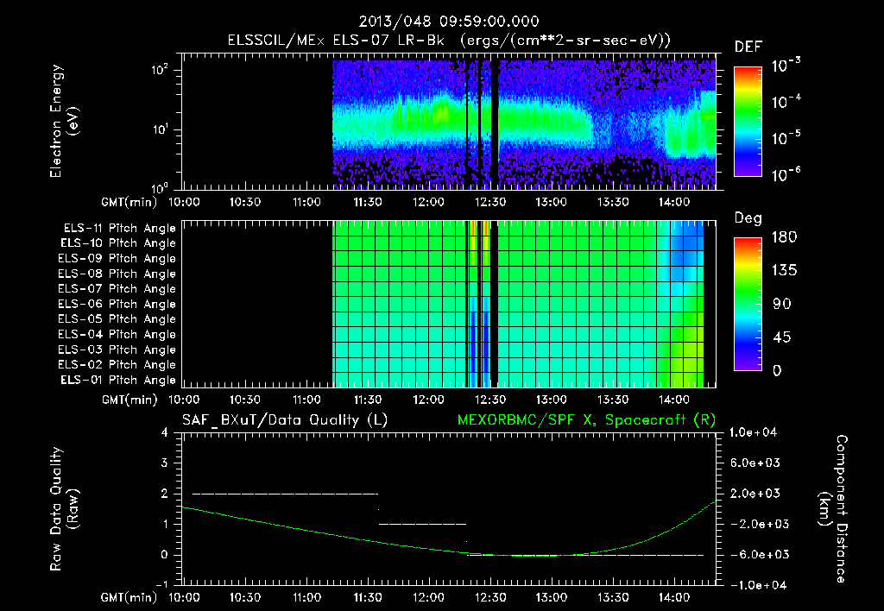
Task: Click the 135 tick on the Deg color bar
Action: pos(784,271)
